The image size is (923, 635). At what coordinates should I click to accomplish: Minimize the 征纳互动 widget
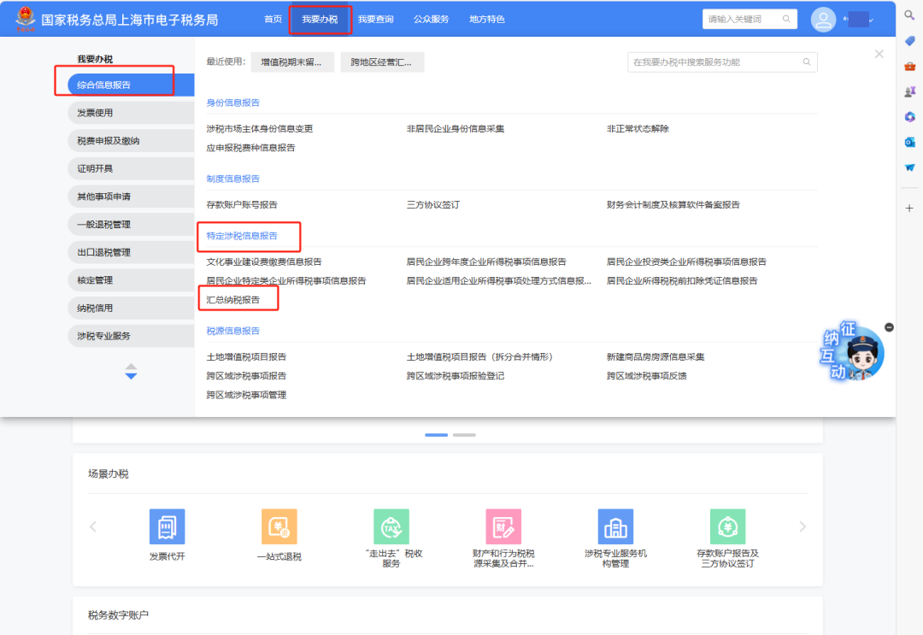coord(889,326)
